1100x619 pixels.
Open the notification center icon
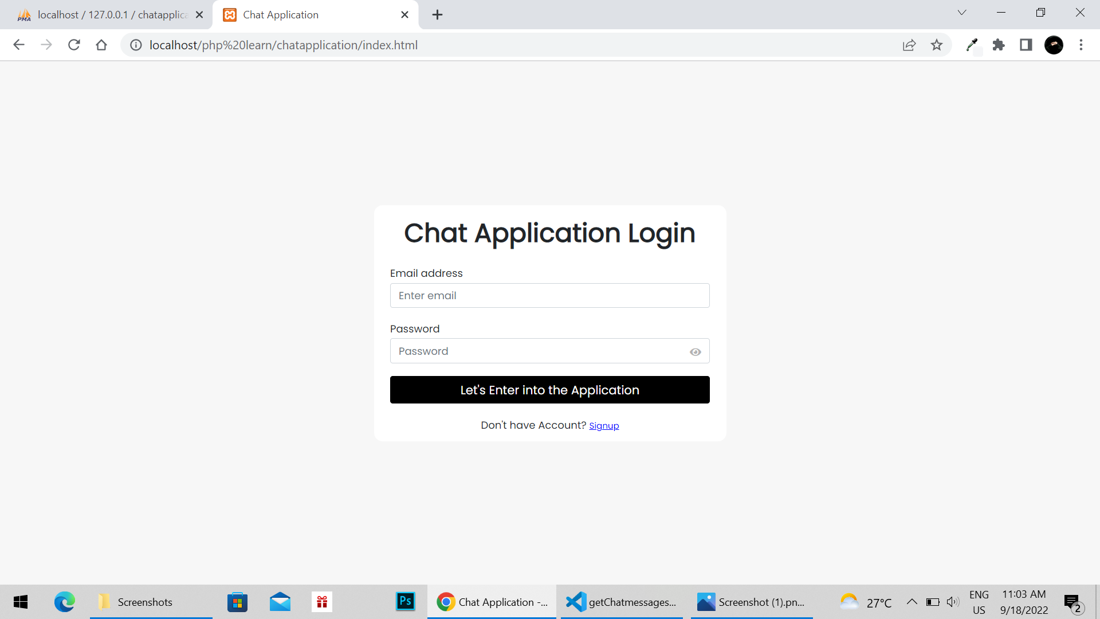1073,603
